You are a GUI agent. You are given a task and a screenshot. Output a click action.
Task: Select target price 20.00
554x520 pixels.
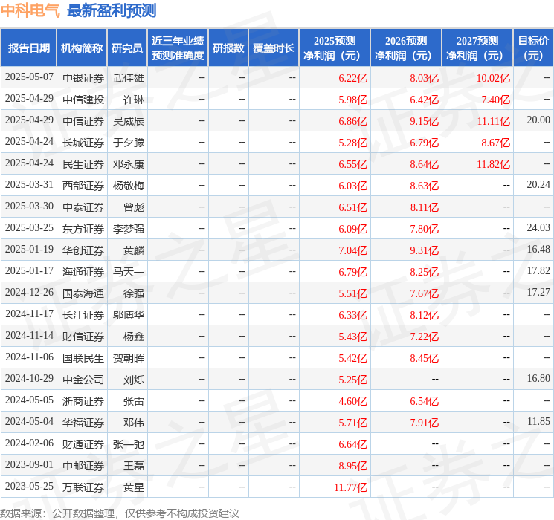pos(538,120)
